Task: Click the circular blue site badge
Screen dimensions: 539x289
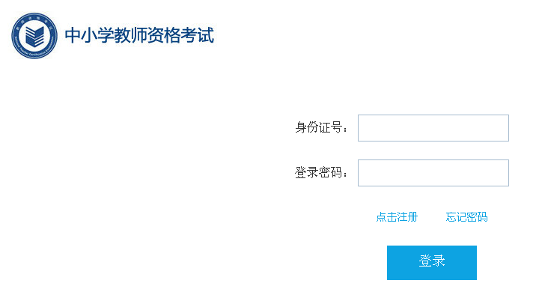Action: tap(34, 36)
